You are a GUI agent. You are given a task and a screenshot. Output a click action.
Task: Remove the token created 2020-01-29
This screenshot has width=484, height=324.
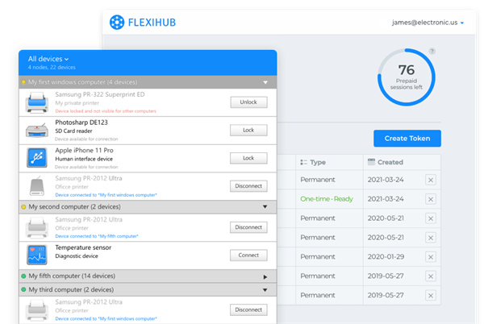(x=430, y=256)
